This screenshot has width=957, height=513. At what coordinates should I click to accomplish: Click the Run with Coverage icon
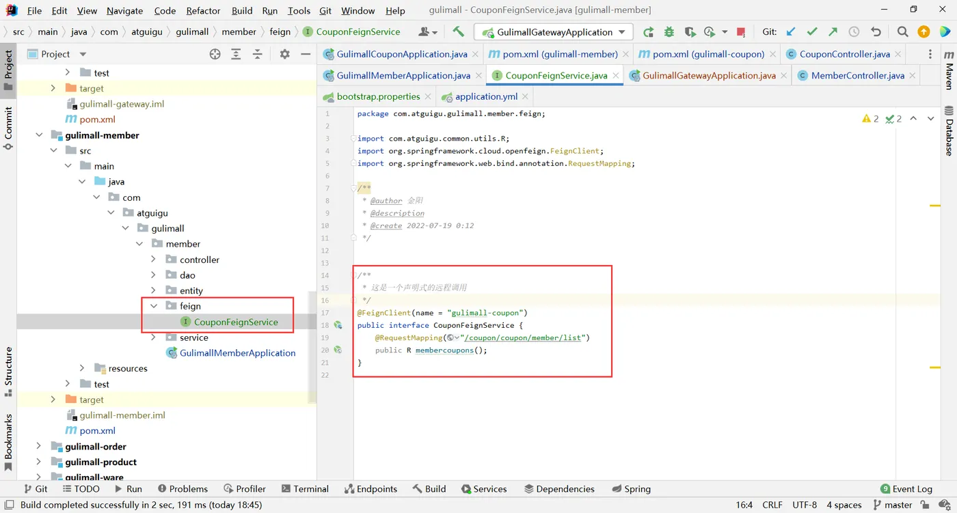coord(690,31)
